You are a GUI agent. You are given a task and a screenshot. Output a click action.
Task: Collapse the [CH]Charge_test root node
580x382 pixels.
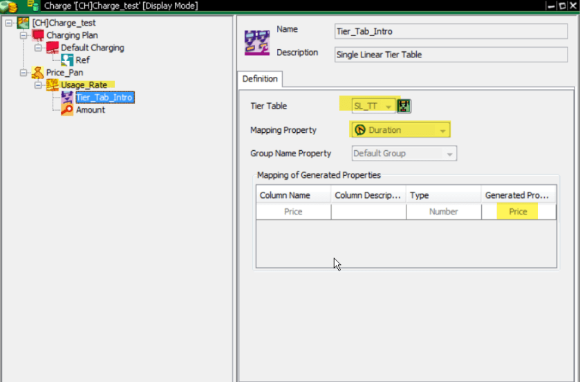coord(9,23)
